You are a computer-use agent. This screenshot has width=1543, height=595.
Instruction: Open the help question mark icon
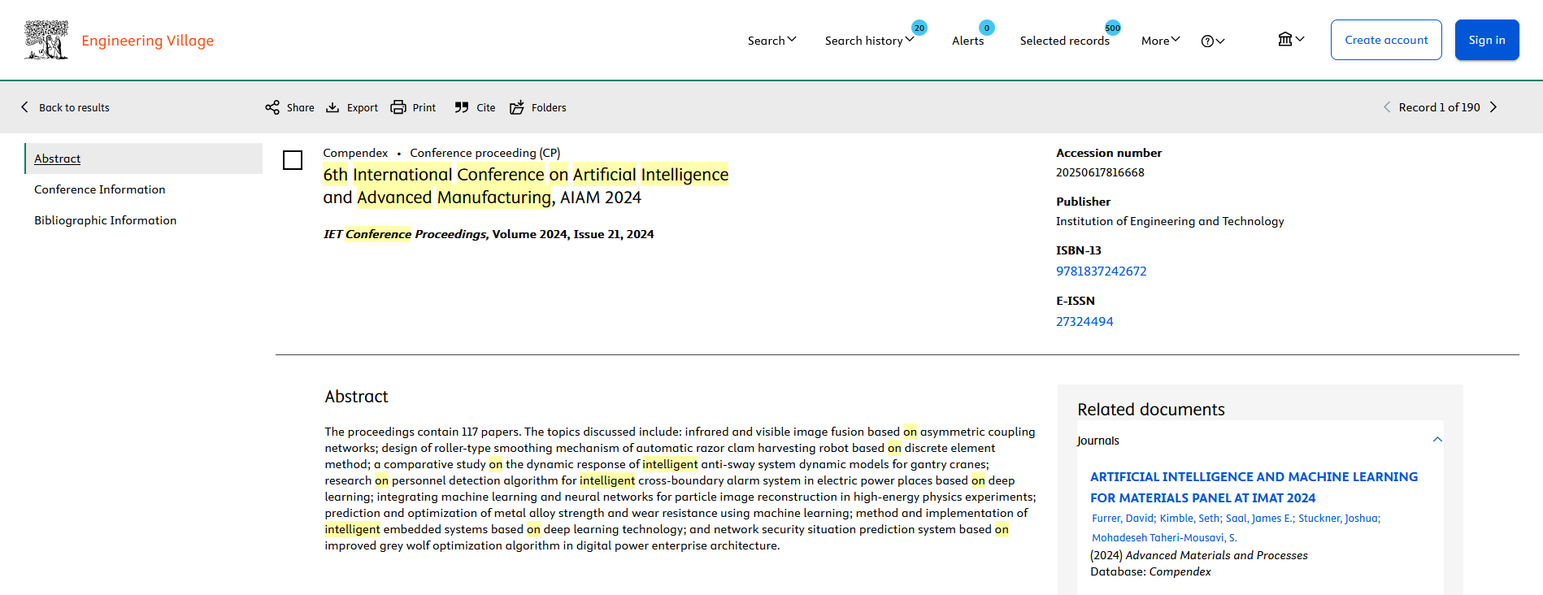click(x=1207, y=41)
